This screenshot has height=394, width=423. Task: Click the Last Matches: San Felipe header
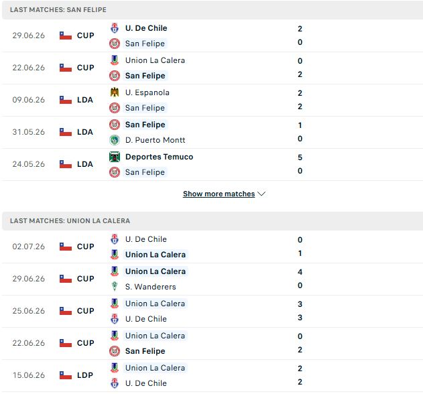coord(58,9)
